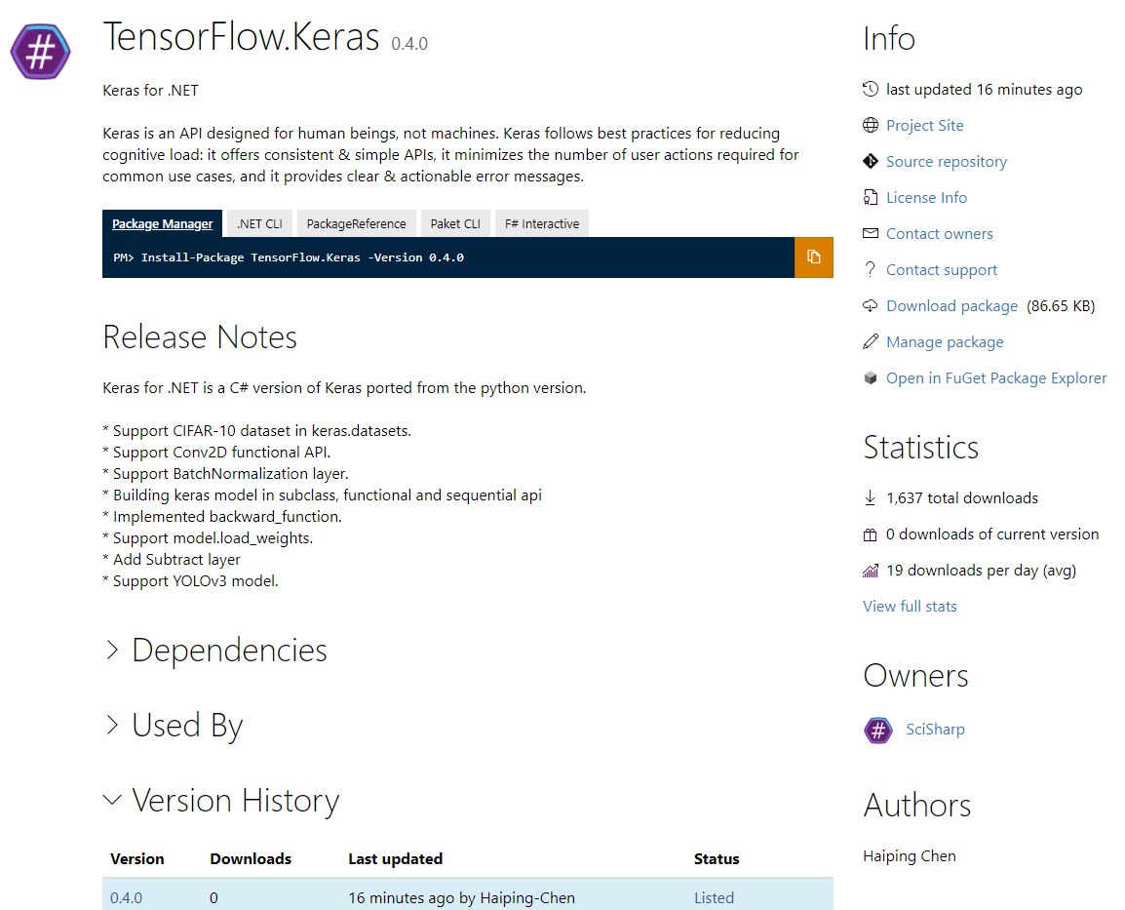The width and height of the screenshot is (1125, 910).
Task: Click the envelope icon beside Contact owners
Action: point(871,233)
